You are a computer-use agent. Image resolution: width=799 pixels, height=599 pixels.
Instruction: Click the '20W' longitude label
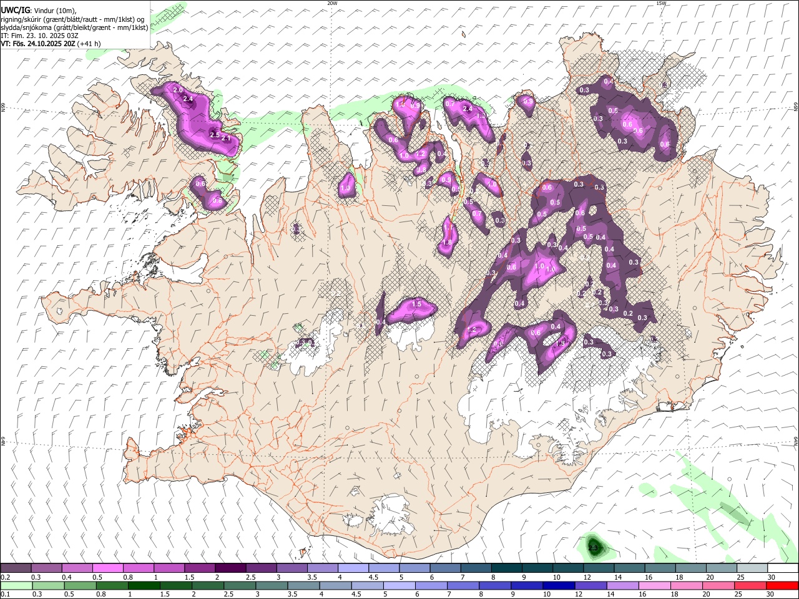click(332, 3)
